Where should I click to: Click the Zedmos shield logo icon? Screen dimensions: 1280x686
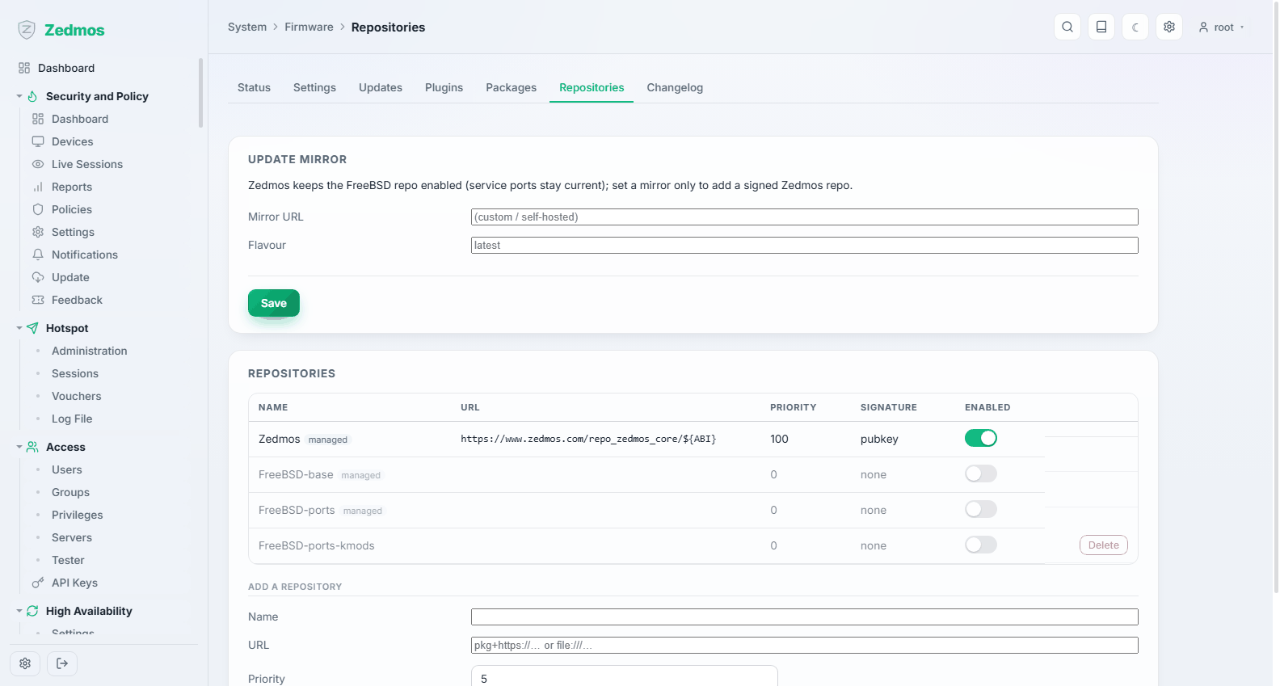(27, 30)
